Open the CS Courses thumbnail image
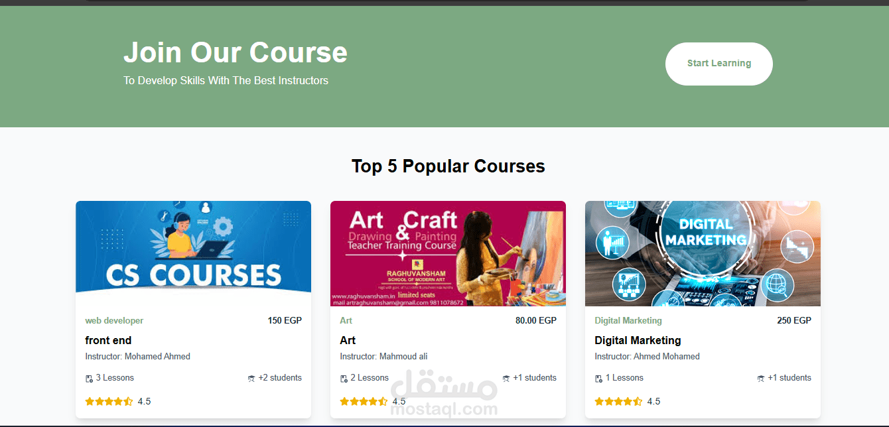This screenshot has width=889, height=427. point(193,253)
